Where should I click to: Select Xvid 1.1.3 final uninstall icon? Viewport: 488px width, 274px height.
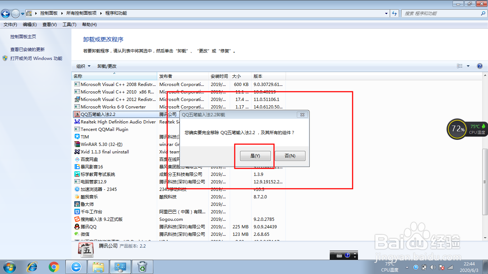coord(77,152)
